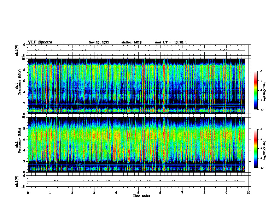Click the time axis tick label "7"
The height and width of the screenshot is (216, 280).
point(182,193)
